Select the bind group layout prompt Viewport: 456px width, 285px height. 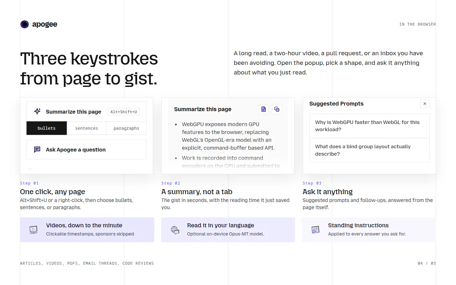tap(369, 150)
